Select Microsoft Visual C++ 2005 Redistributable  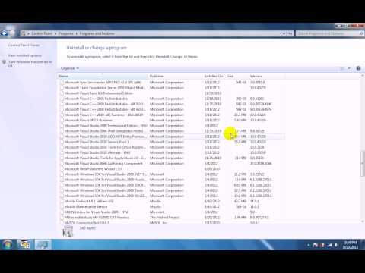(x=172, y=99)
